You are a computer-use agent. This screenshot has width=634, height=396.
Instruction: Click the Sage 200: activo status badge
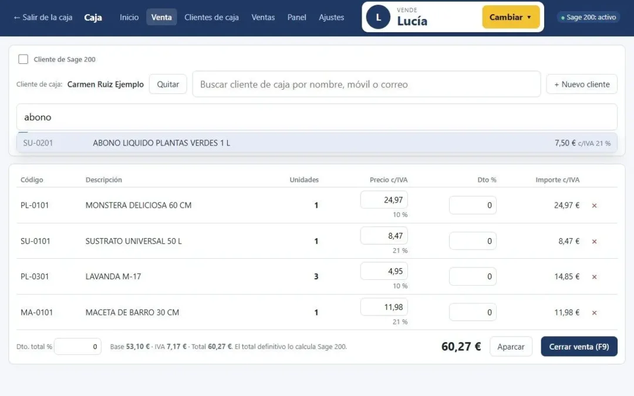(588, 18)
